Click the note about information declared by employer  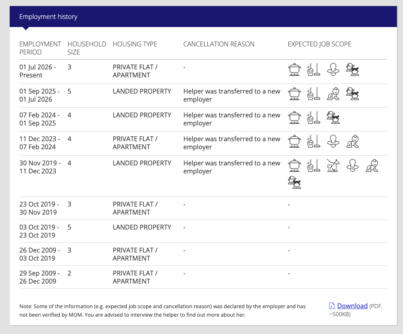click(x=163, y=310)
